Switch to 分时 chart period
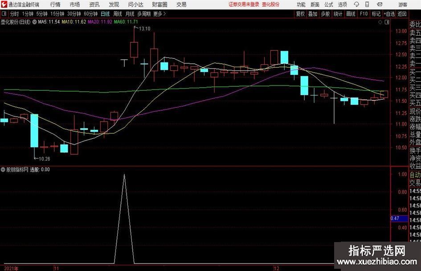The image size is (421, 271). [14, 14]
